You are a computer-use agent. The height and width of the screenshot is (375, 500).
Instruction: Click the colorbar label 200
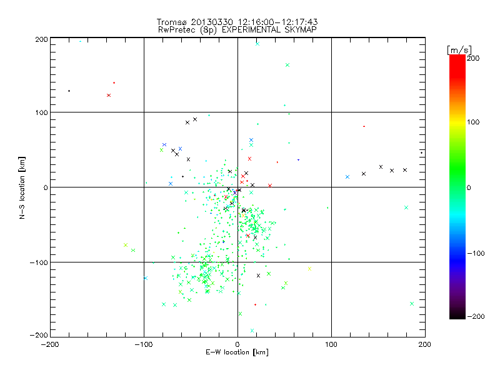[x=473, y=58]
